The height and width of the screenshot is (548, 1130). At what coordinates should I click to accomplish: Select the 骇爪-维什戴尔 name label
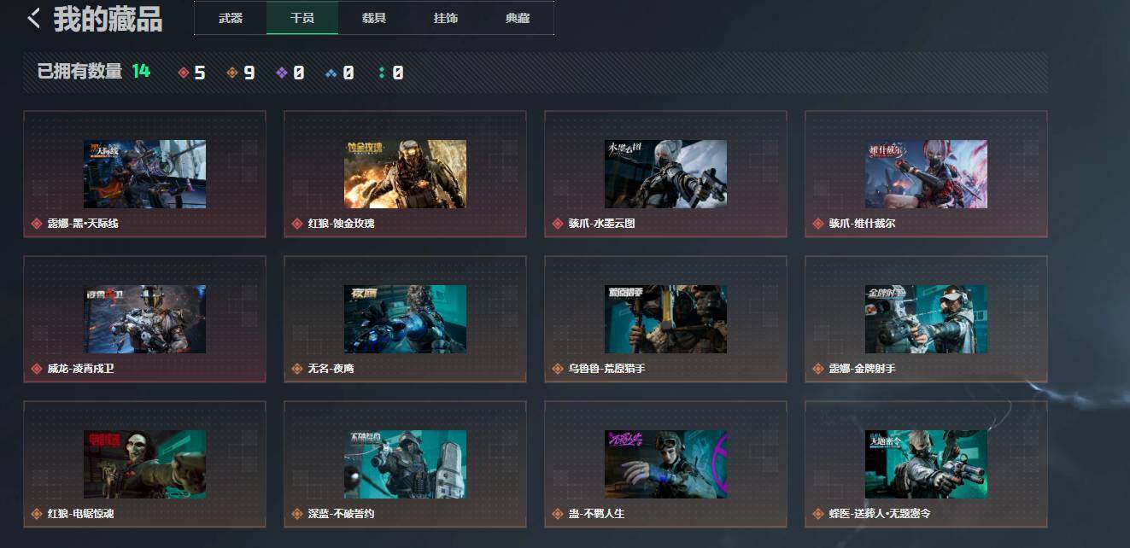point(862,224)
